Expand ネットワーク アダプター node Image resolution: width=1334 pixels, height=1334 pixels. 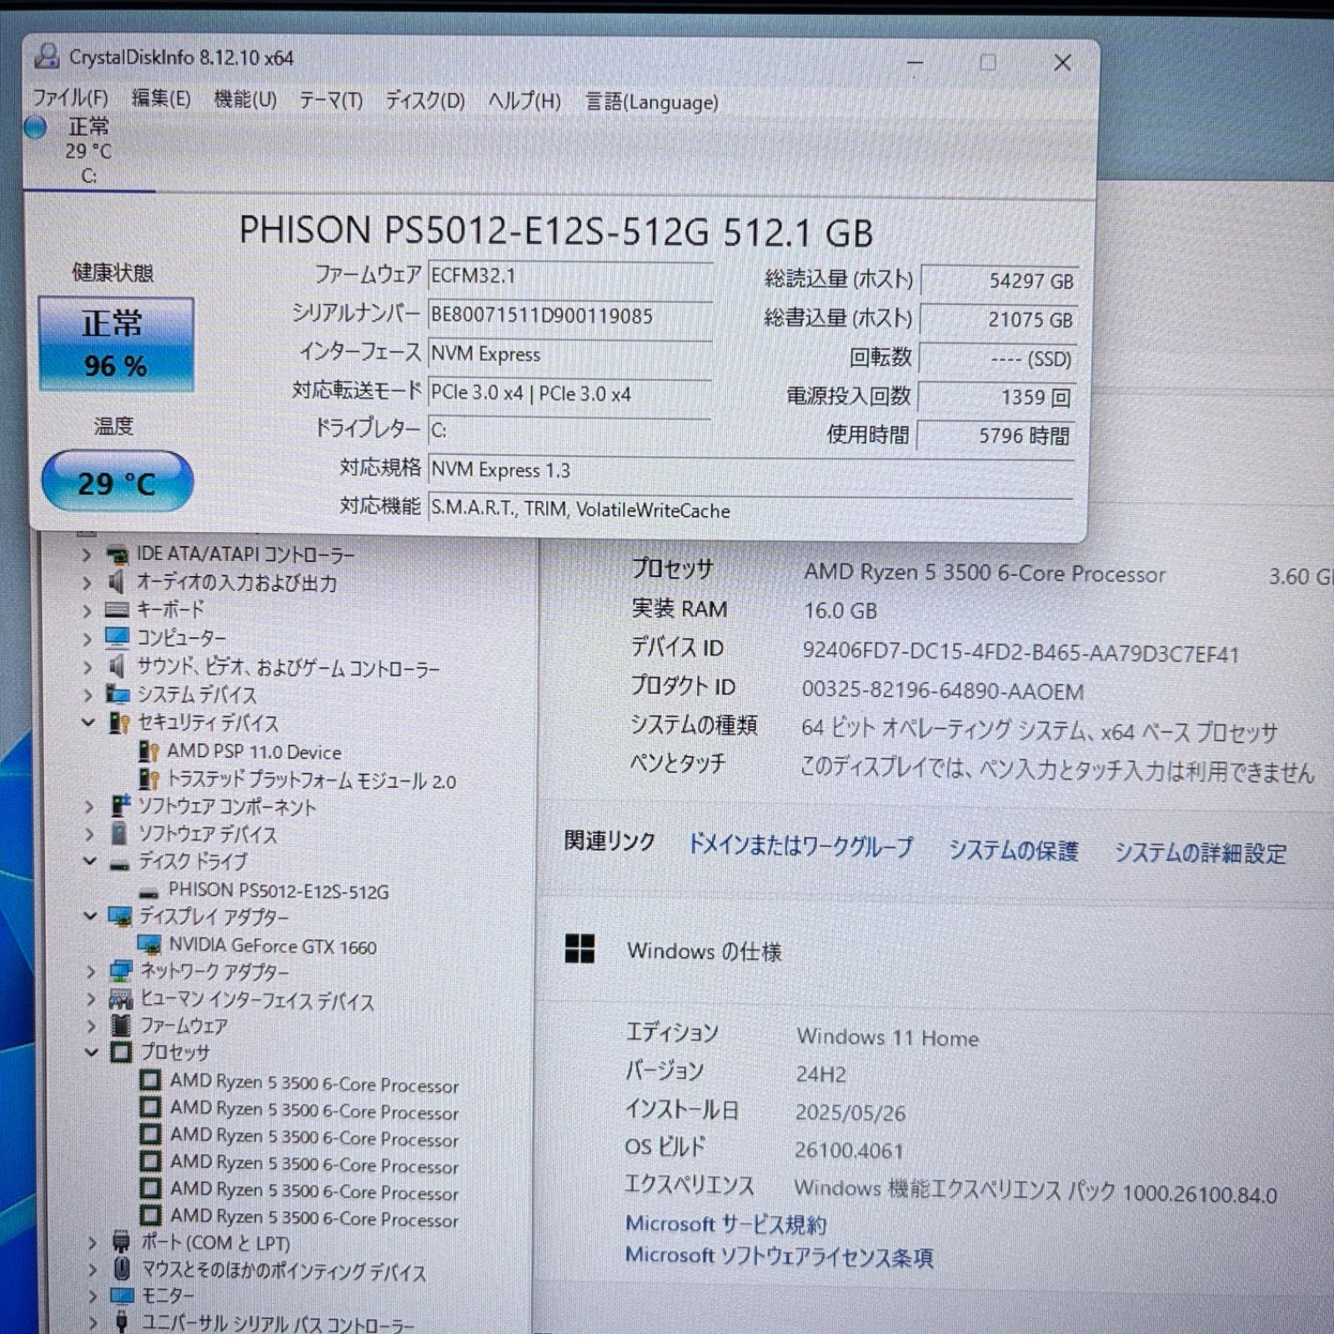pyautogui.click(x=92, y=970)
